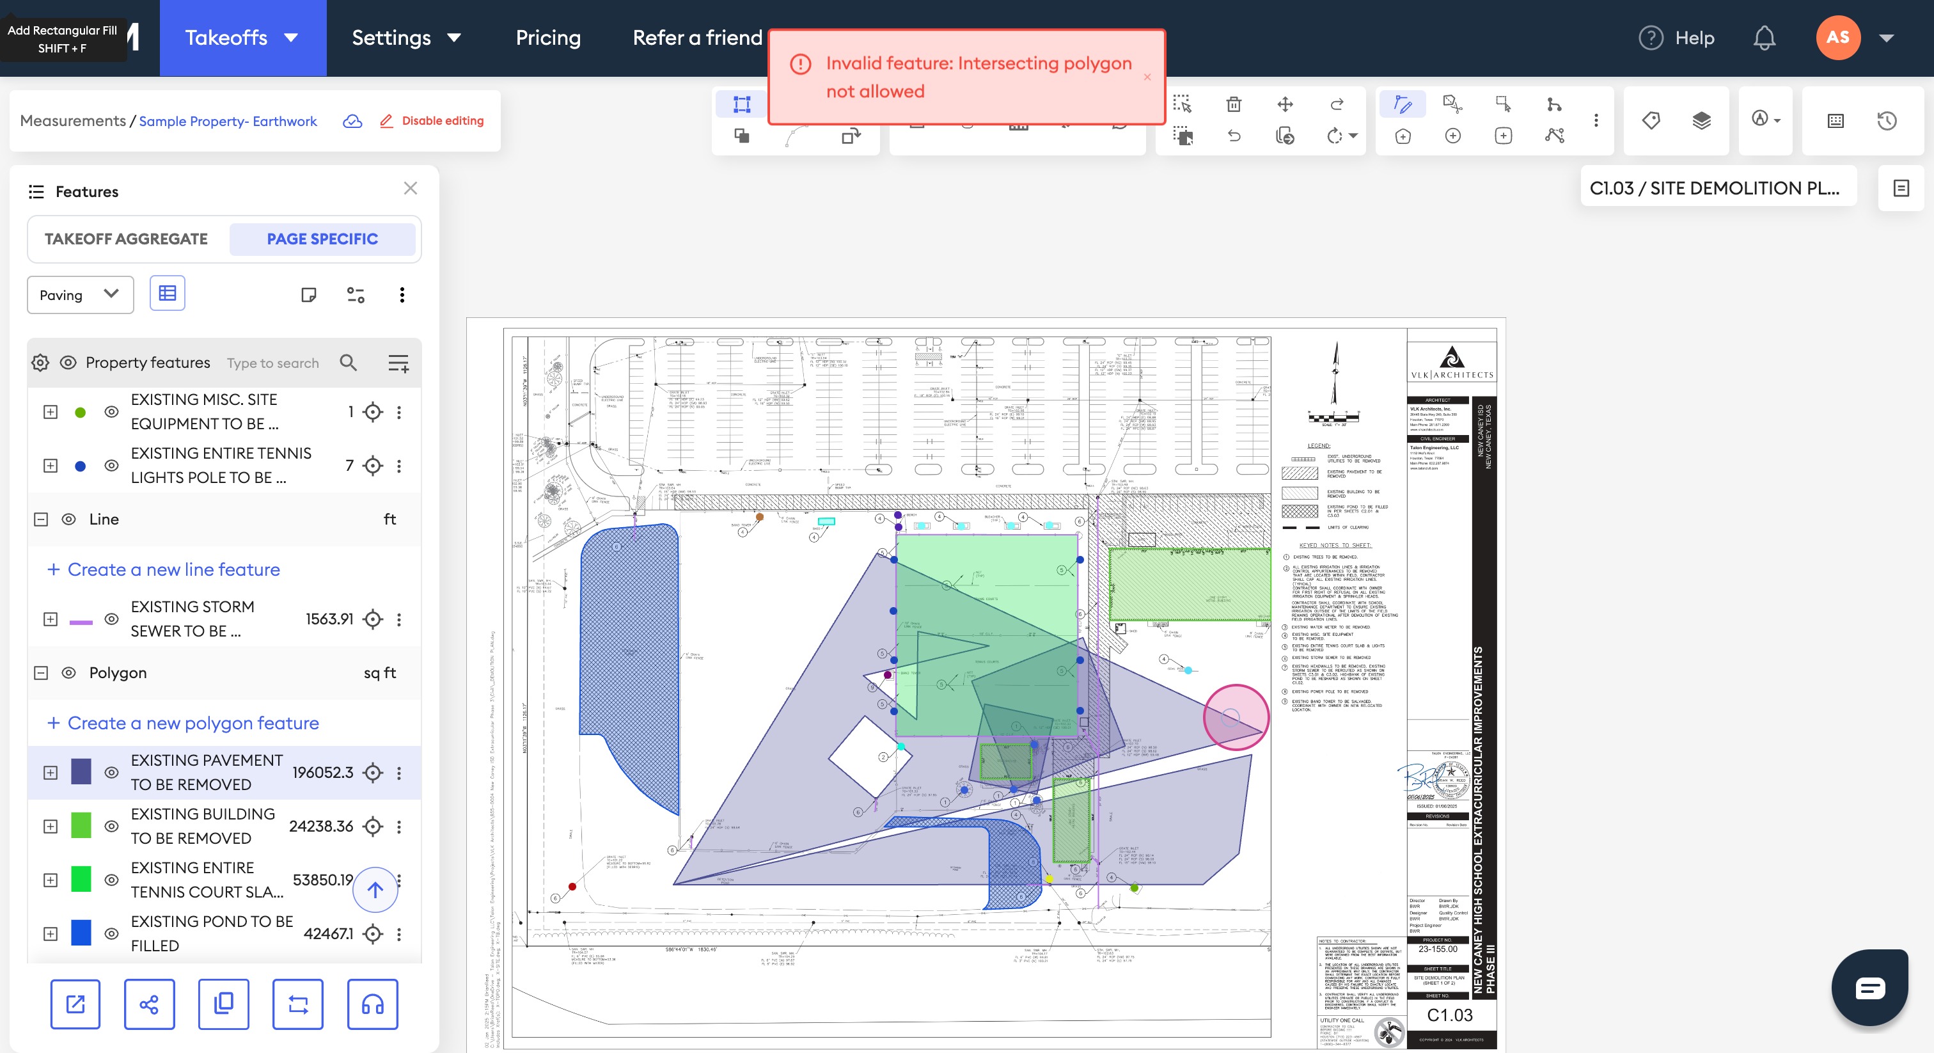The width and height of the screenshot is (1934, 1053).
Task: Open the Paving dropdown
Action: tap(79, 294)
